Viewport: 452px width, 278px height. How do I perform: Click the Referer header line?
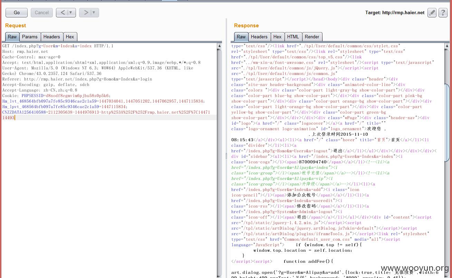[77, 79]
